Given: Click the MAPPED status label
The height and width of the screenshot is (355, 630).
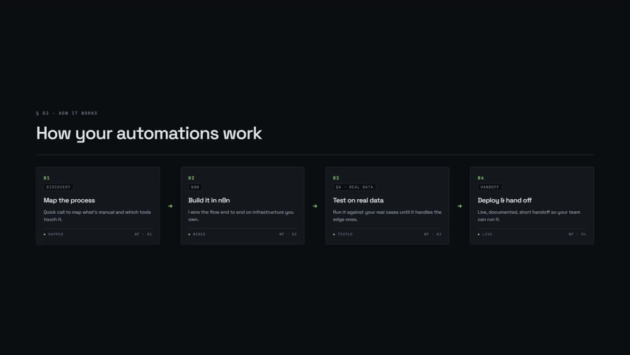Looking at the screenshot, I should pos(56,234).
